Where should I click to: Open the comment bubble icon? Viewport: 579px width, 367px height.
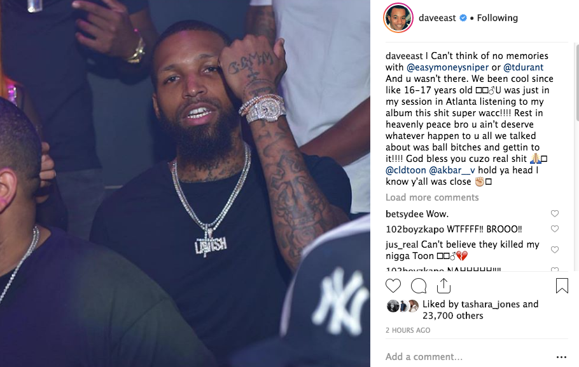point(419,286)
